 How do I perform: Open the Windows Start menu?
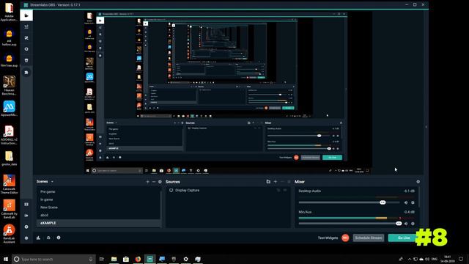[x=6, y=259]
